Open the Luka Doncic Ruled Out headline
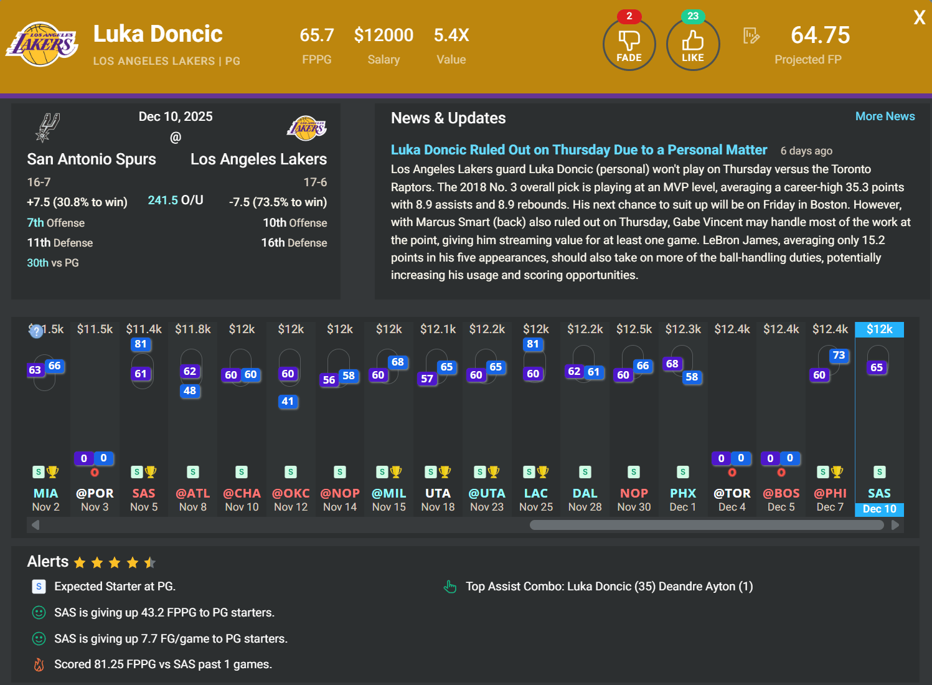The height and width of the screenshot is (685, 932). tap(578, 150)
